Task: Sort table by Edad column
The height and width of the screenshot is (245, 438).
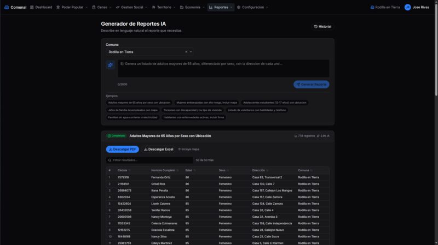Action: (x=190, y=170)
